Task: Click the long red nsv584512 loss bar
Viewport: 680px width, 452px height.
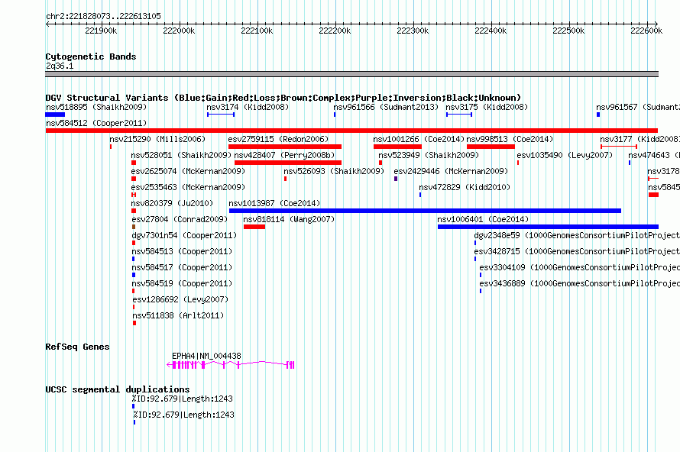Action: tap(351, 131)
